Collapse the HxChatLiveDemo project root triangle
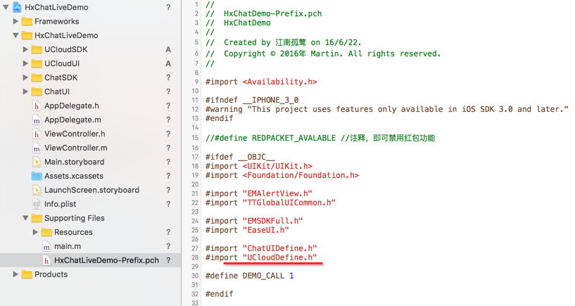 6,7
